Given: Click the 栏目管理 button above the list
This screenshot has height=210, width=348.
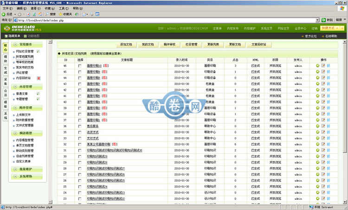Looking at the screenshot, I should point(191,45).
